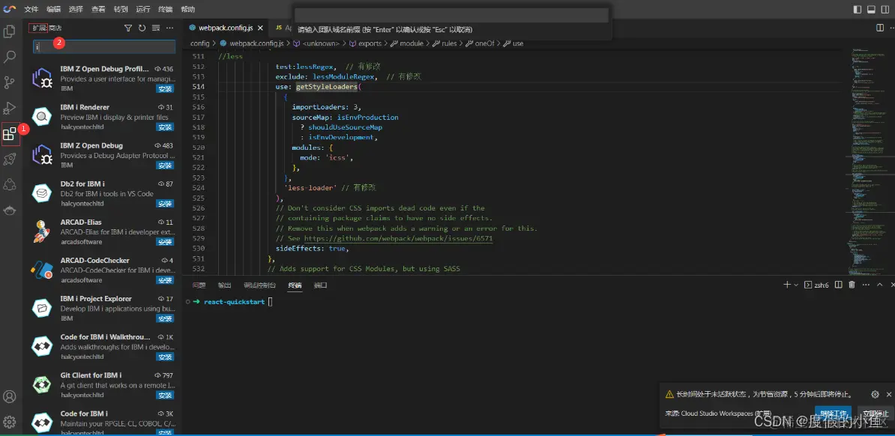This screenshot has height=436, width=895.
Task: Open the Manage gear in activity bar
Action: coord(10,422)
